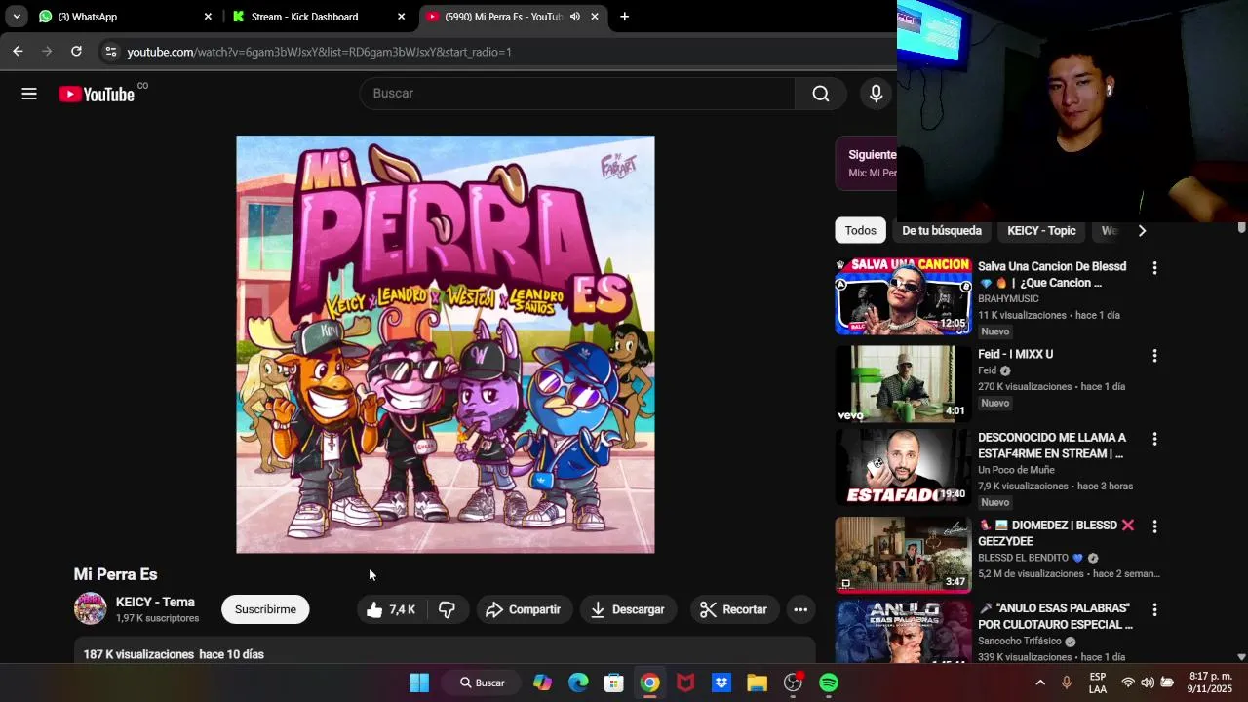Click the tray microphone indicator
Screen dimensions: 1248x702
click(x=1067, y=682)
